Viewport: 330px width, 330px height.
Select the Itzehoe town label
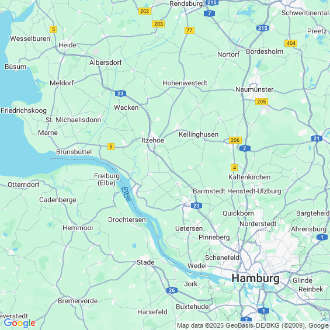pyautogui.click(x=152, y=140)
